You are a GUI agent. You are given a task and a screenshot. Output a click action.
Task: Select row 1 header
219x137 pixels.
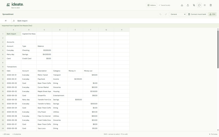point(3,34)
